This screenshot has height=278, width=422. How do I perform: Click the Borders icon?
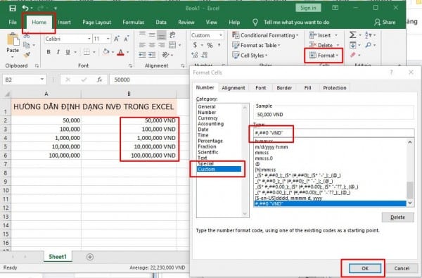(87, 51)
